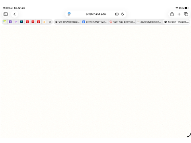
Task: Reload the page with the refresh icon
Action: tap(123, 14)
